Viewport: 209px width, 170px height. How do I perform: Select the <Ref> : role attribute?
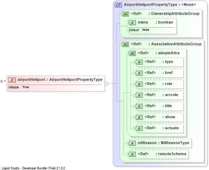coord(158,84)
